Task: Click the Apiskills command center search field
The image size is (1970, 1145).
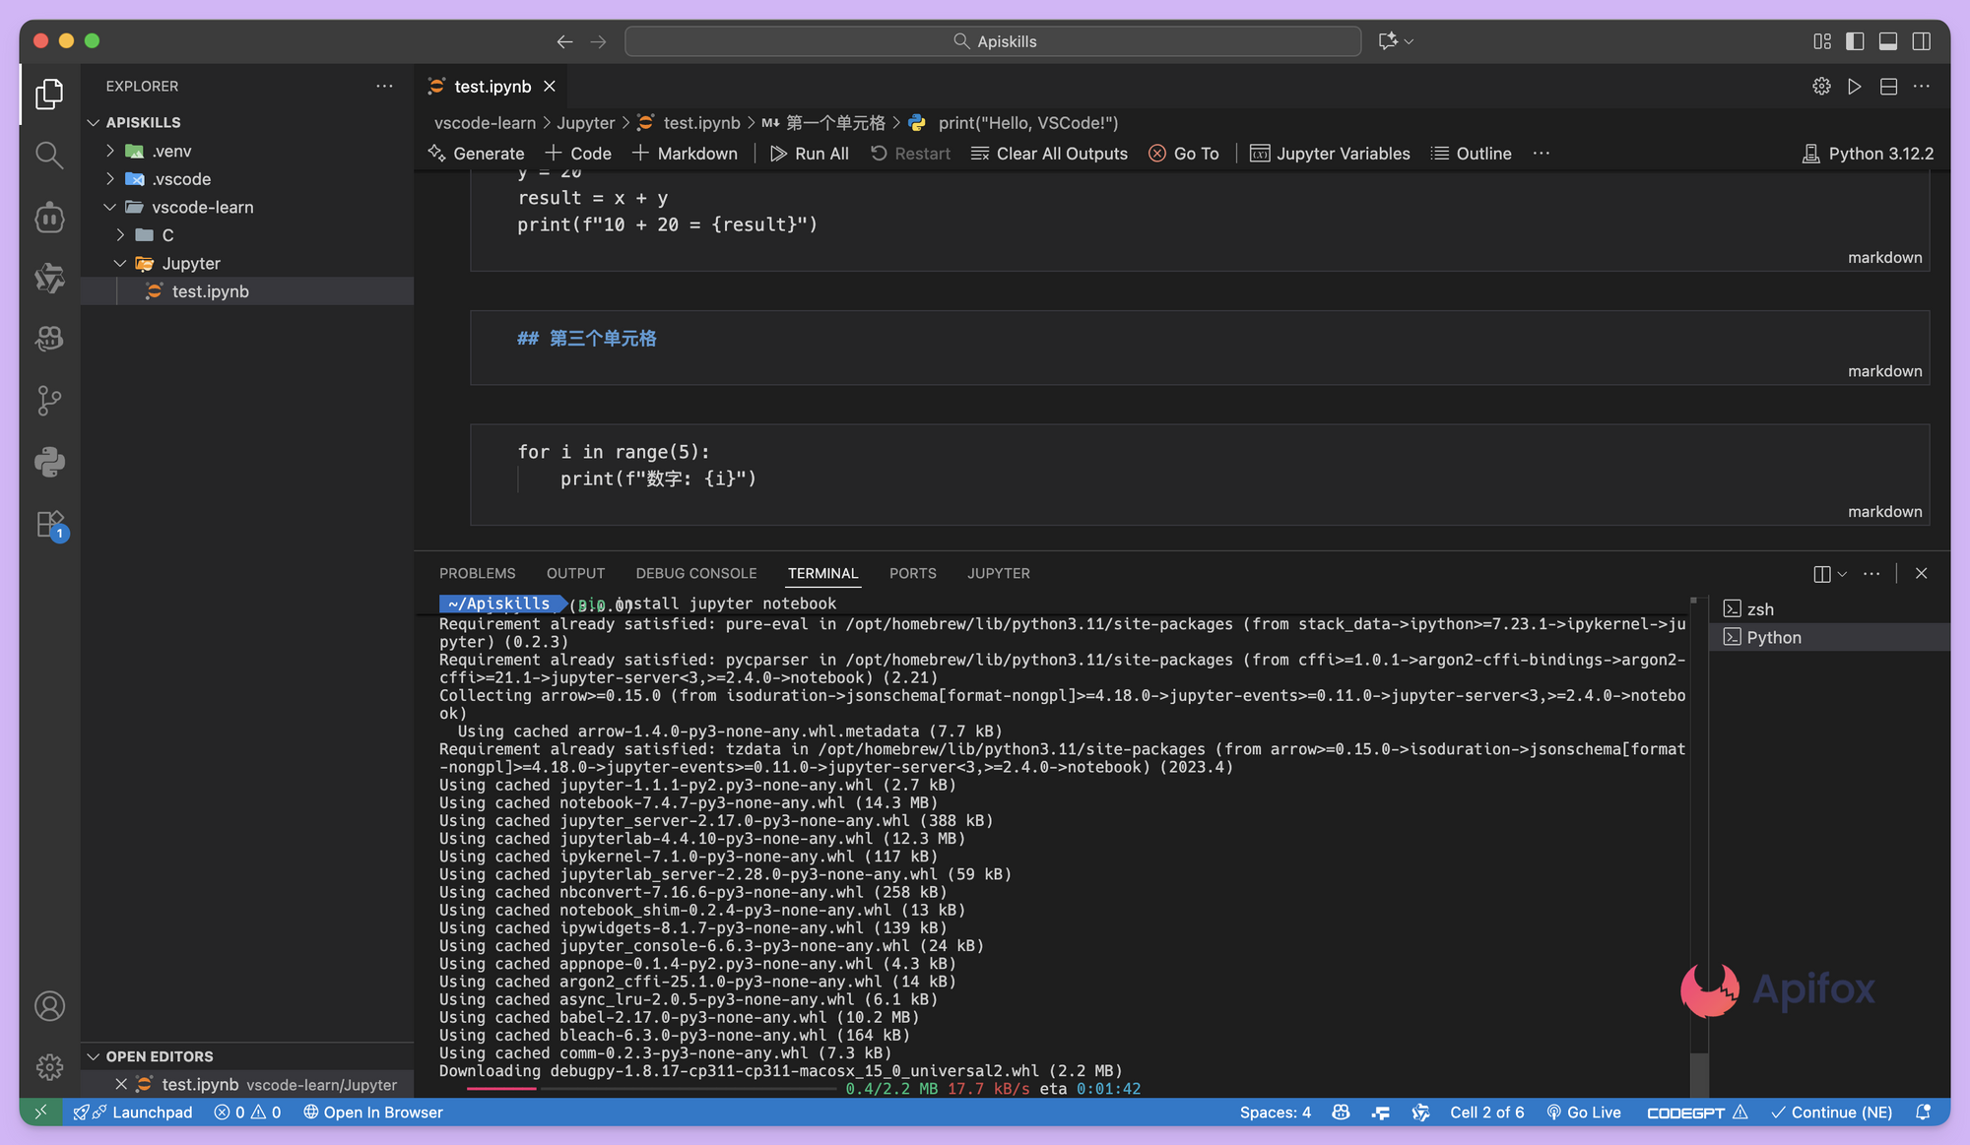Action: pos(993,41)
